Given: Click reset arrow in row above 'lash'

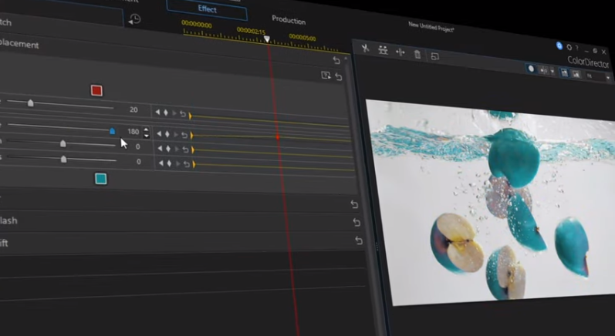Looking at the screenshot, I should click(x=354, y=204).
